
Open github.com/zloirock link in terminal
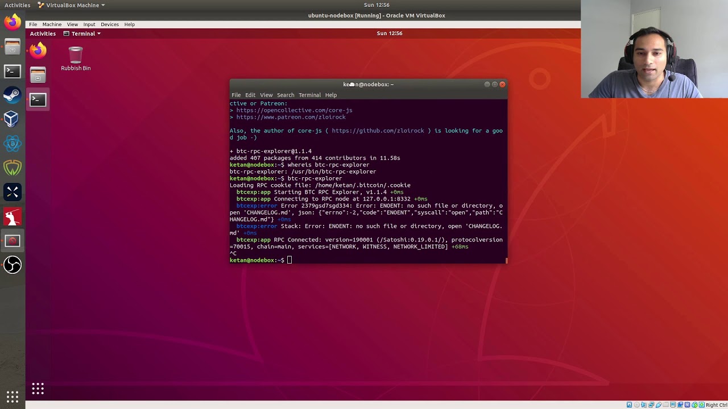[x=378, y=131]
